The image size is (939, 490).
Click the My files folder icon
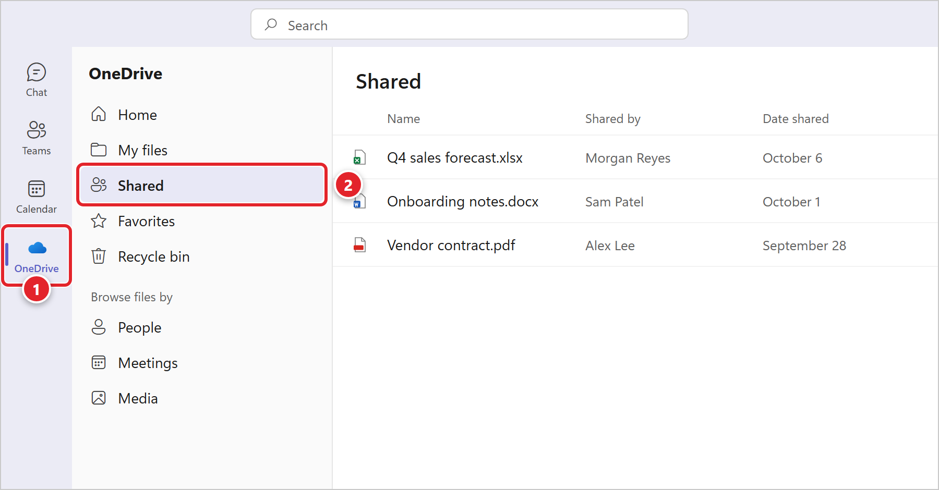(x=99, y=150)
